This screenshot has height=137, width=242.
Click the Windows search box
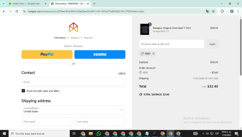coord(39,134)
